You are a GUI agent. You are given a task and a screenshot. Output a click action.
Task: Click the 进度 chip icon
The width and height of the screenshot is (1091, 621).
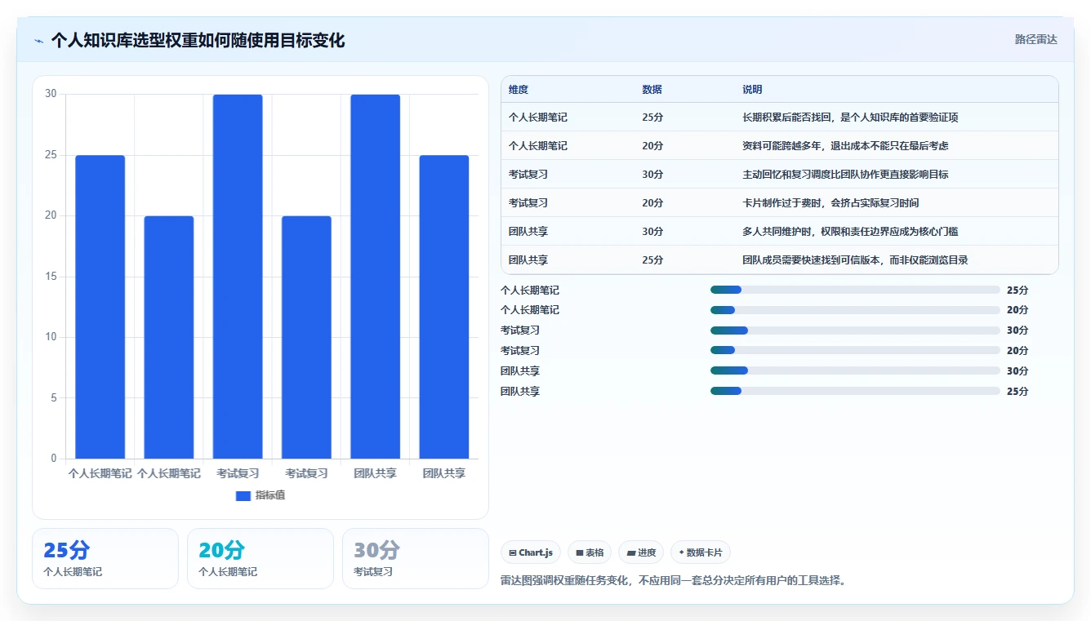[630, 552]
